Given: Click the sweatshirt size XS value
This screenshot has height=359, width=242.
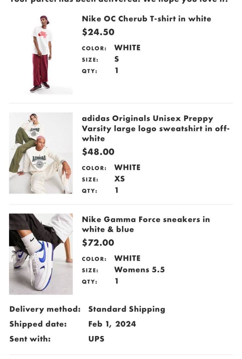Looking at the screenshot, I should point(120,179).
